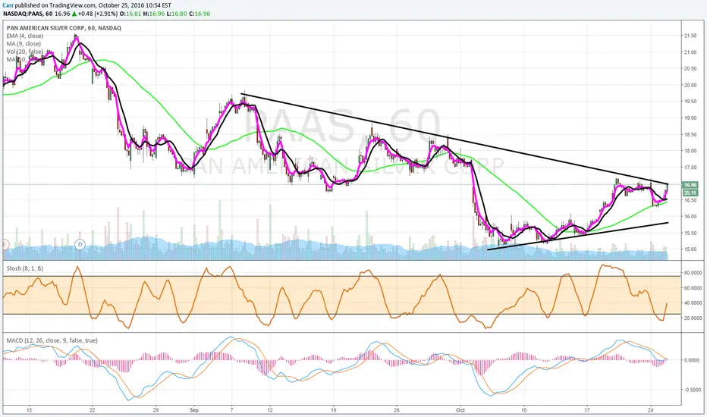Click the green up-arrow price change indicator

[74, 14]
